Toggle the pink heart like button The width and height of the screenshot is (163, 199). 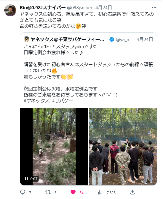click(x=73, y=192)
